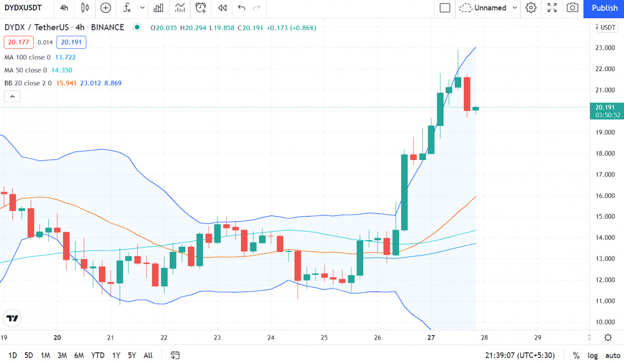624x361 pixels.
Task: Open the financials bar chart icon
Action: click(159, 8)
